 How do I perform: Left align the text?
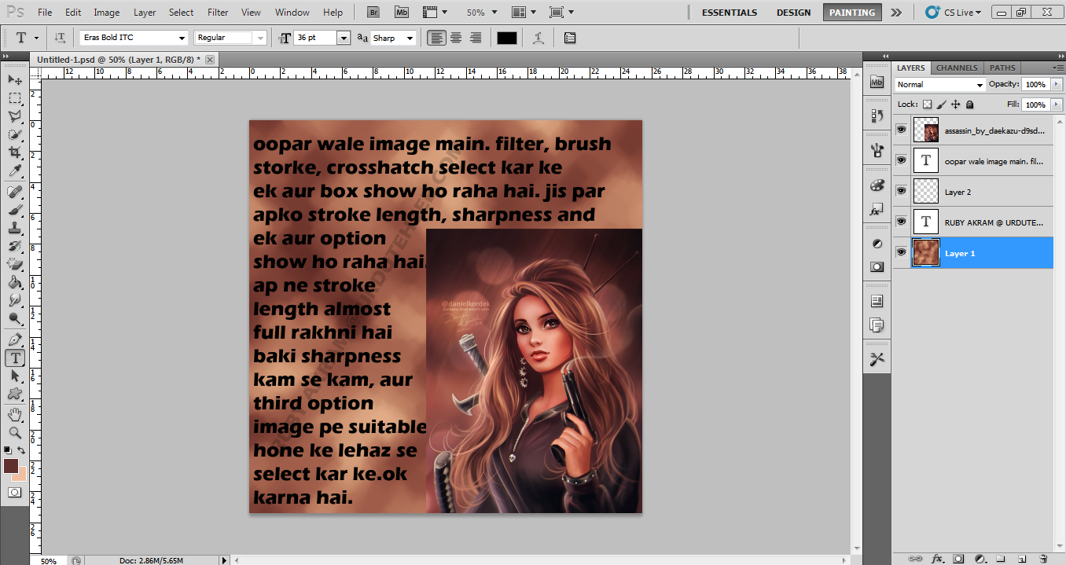pos(436,38)
